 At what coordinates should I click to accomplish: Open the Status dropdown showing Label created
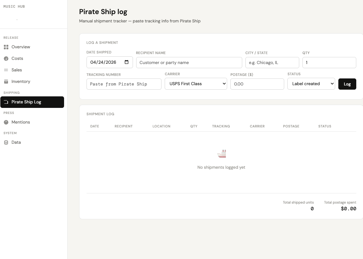[x=311, y=84]
